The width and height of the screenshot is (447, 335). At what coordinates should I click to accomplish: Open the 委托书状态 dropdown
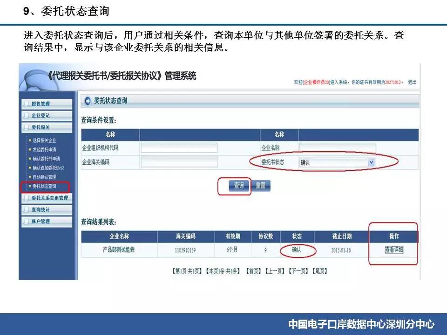click(371, 162)
